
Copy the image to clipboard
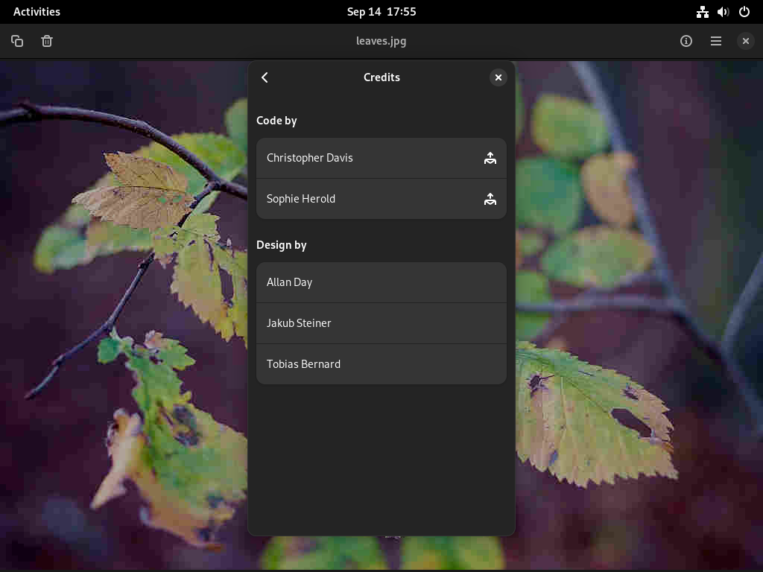(17, 41)
